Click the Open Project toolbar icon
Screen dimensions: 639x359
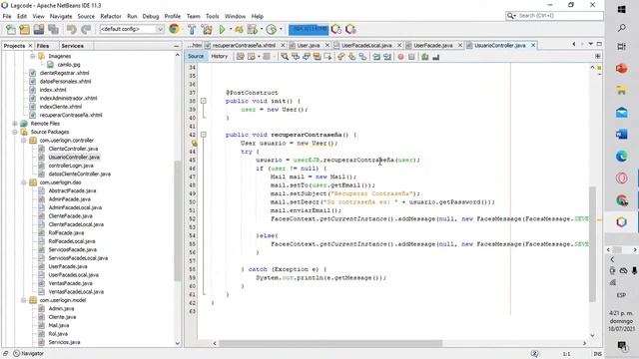coord(39,29)
